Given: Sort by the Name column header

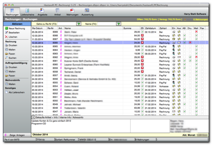Looking at the screenshot, I should [93, 28].
